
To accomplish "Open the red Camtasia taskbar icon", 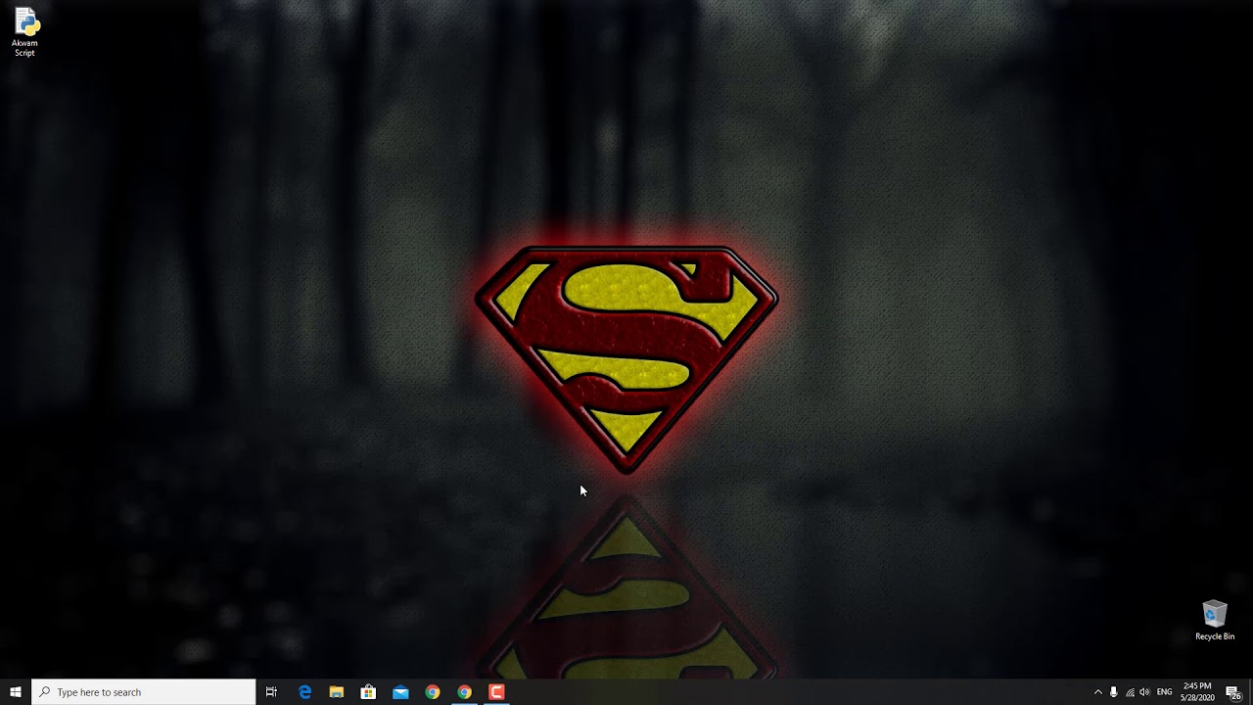I will [x=496, y=692].
